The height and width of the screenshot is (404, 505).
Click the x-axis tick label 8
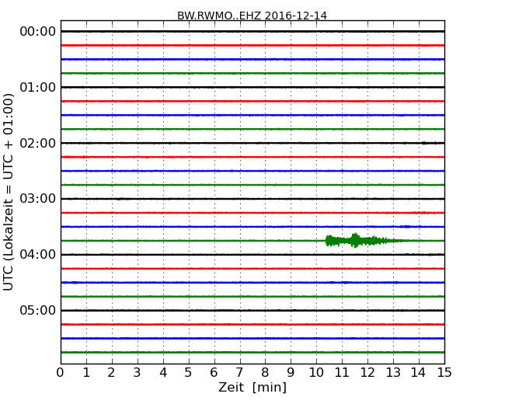pyautogui.click(x=265, y=373)
